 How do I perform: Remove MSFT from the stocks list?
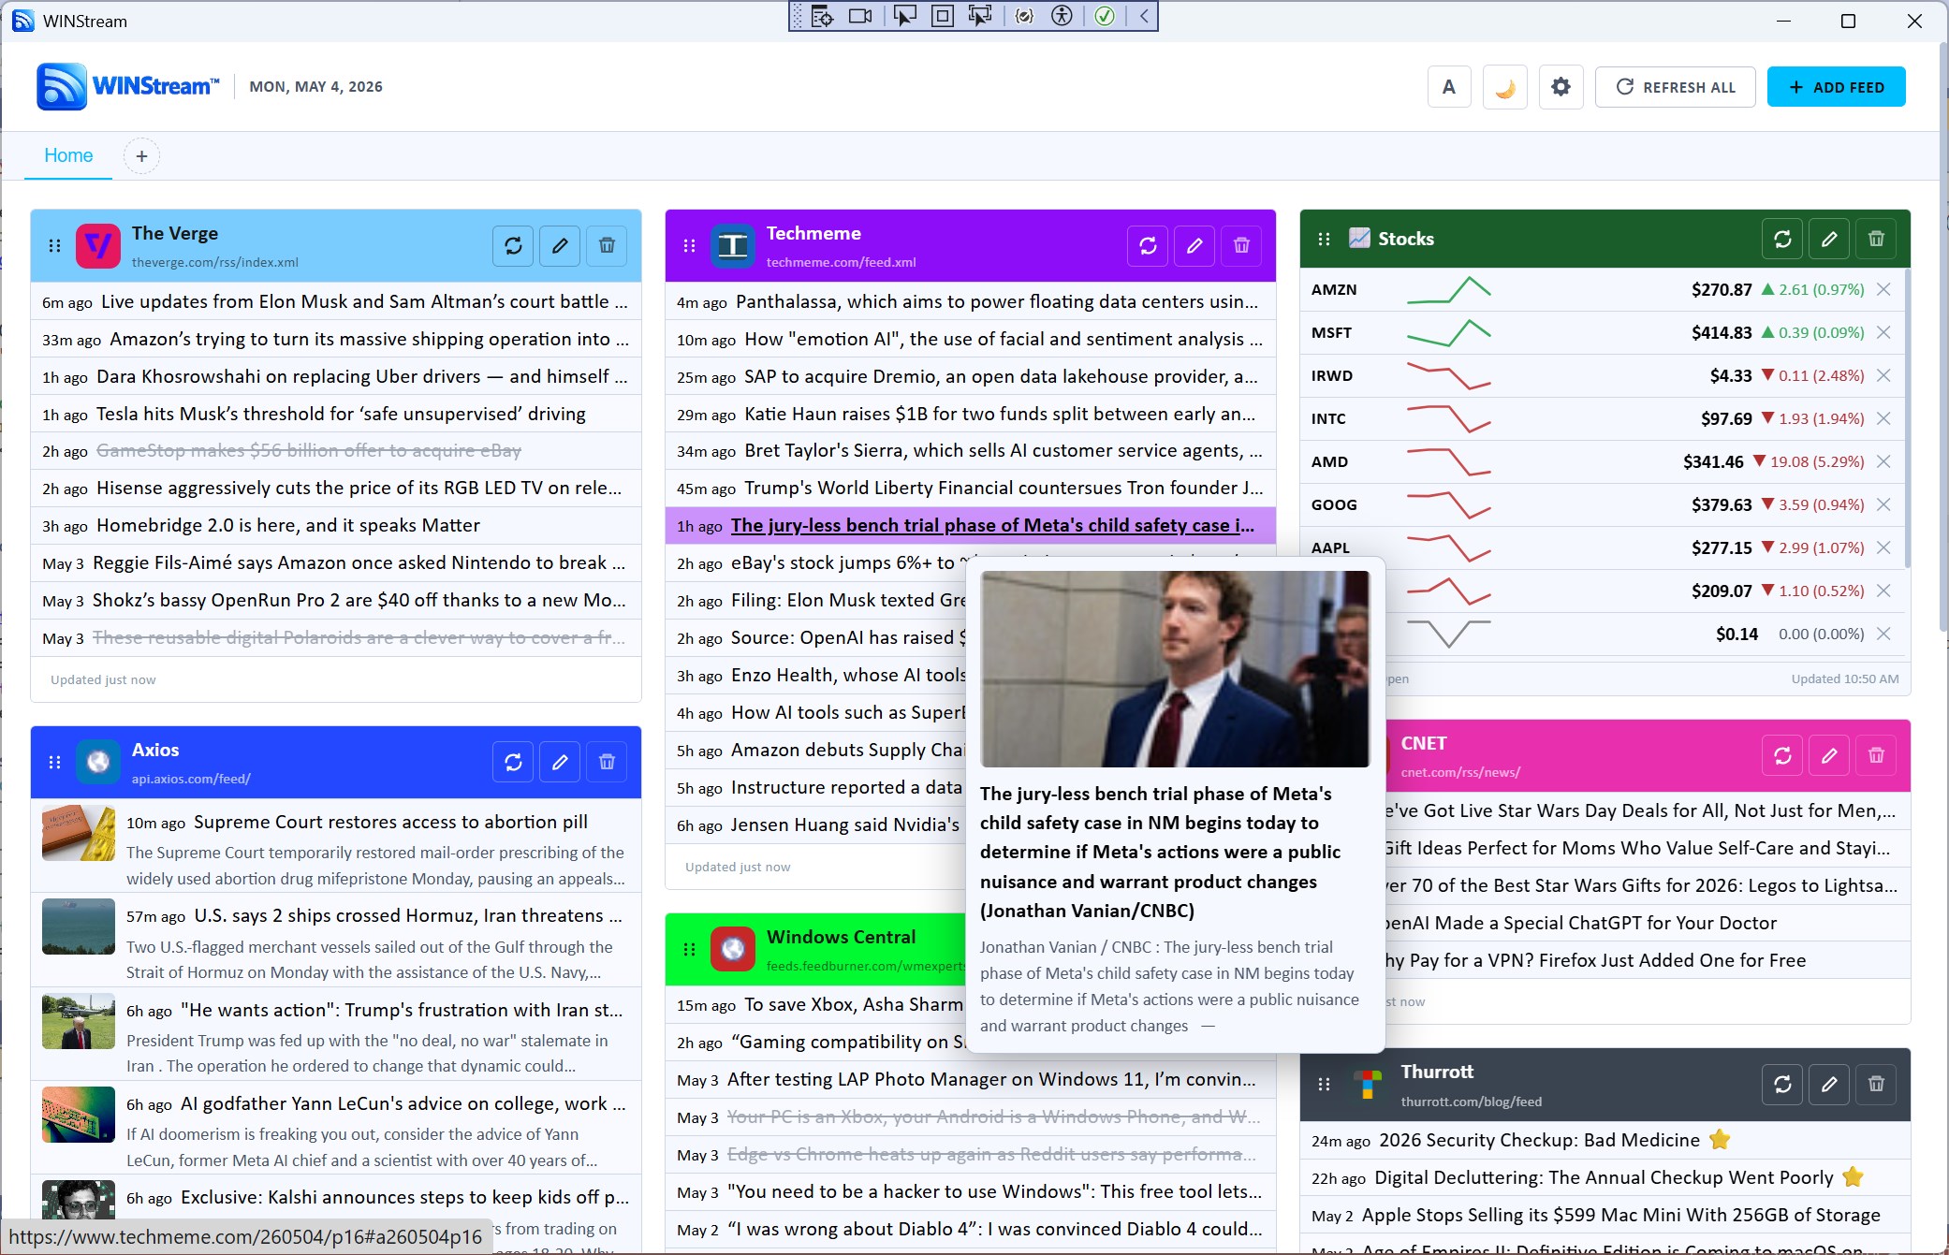[1884, 332]
